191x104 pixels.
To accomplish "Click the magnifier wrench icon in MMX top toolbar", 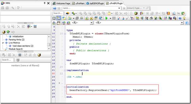I will 13,8.
